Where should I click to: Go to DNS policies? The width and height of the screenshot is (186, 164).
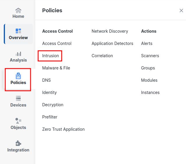pos(47,80)
